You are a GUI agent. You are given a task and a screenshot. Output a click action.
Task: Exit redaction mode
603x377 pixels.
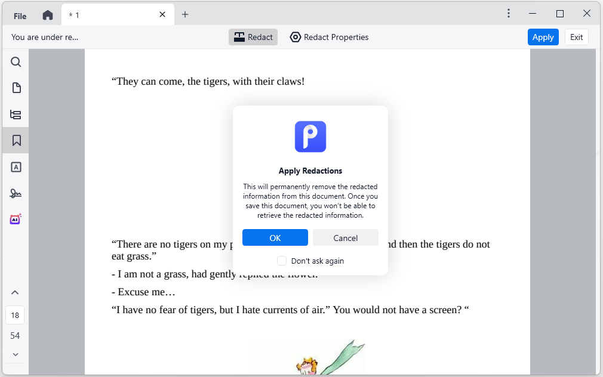click(x=577, y=37)
